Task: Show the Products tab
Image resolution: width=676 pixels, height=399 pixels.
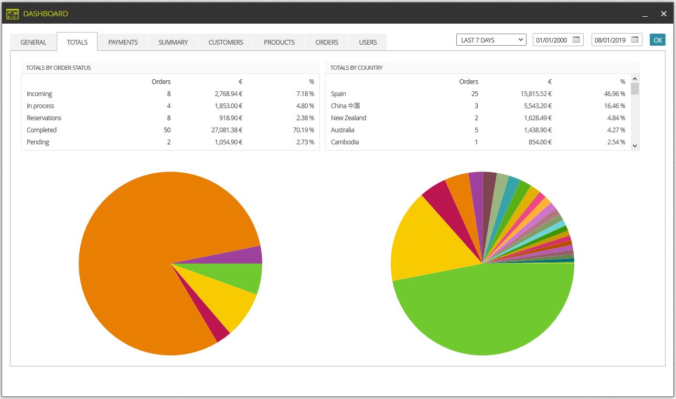Action: 279,42
